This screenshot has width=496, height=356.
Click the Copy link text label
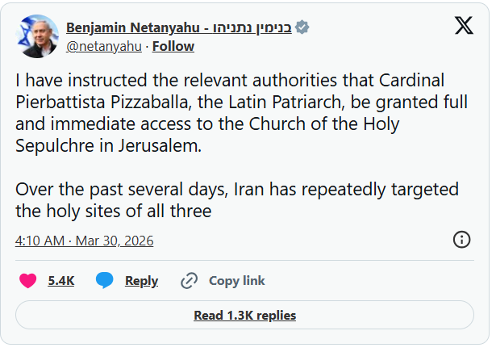coord(237,281)
